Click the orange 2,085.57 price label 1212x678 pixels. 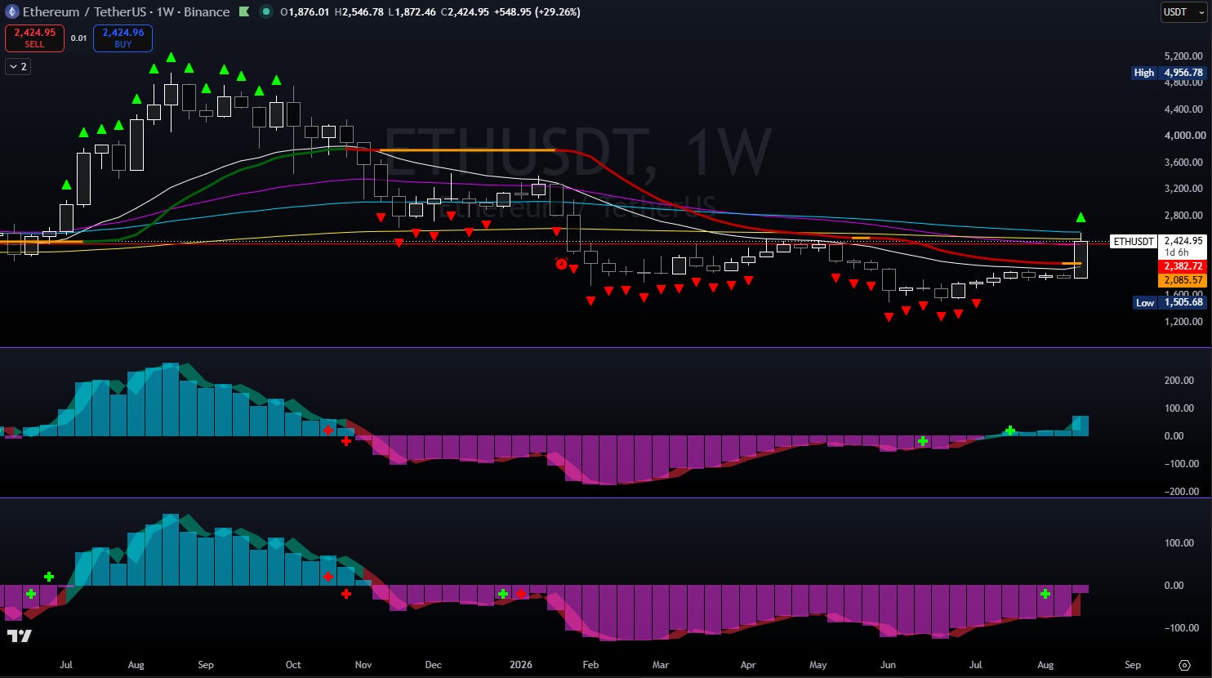point(1183,279)
